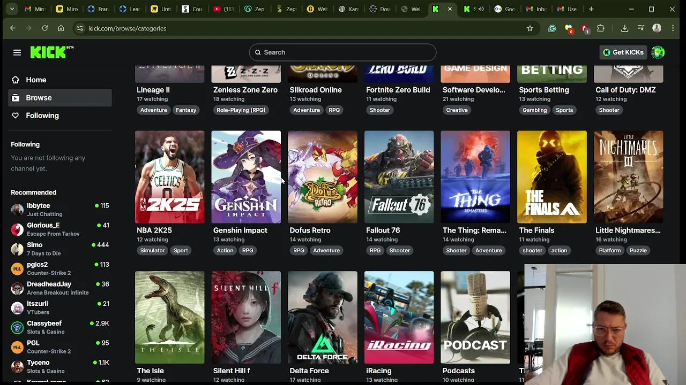The image size is (686, 385).
Task: Open the user profile avatar menu
Action: click(658, 52)
